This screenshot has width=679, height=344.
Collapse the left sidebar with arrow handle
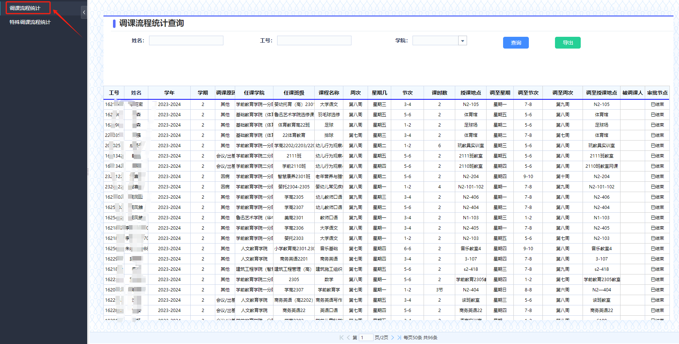(x=84, y=13)
